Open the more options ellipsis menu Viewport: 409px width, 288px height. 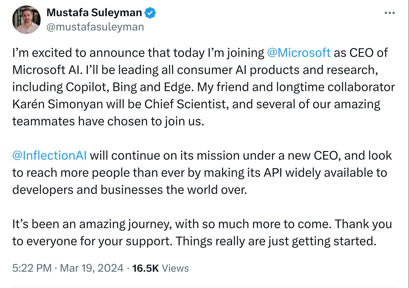[x=389, y=13]
